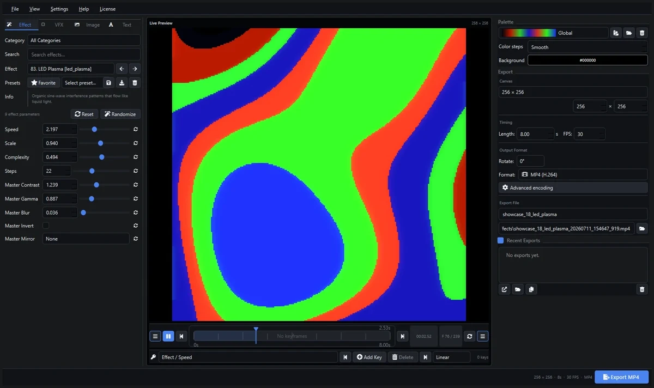Open the Global palette dropdown
Viewport: 654px width, 388px height.
click(x=554, y=33)
